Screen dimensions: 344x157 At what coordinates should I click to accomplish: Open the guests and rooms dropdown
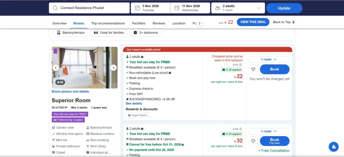point(238,8)
